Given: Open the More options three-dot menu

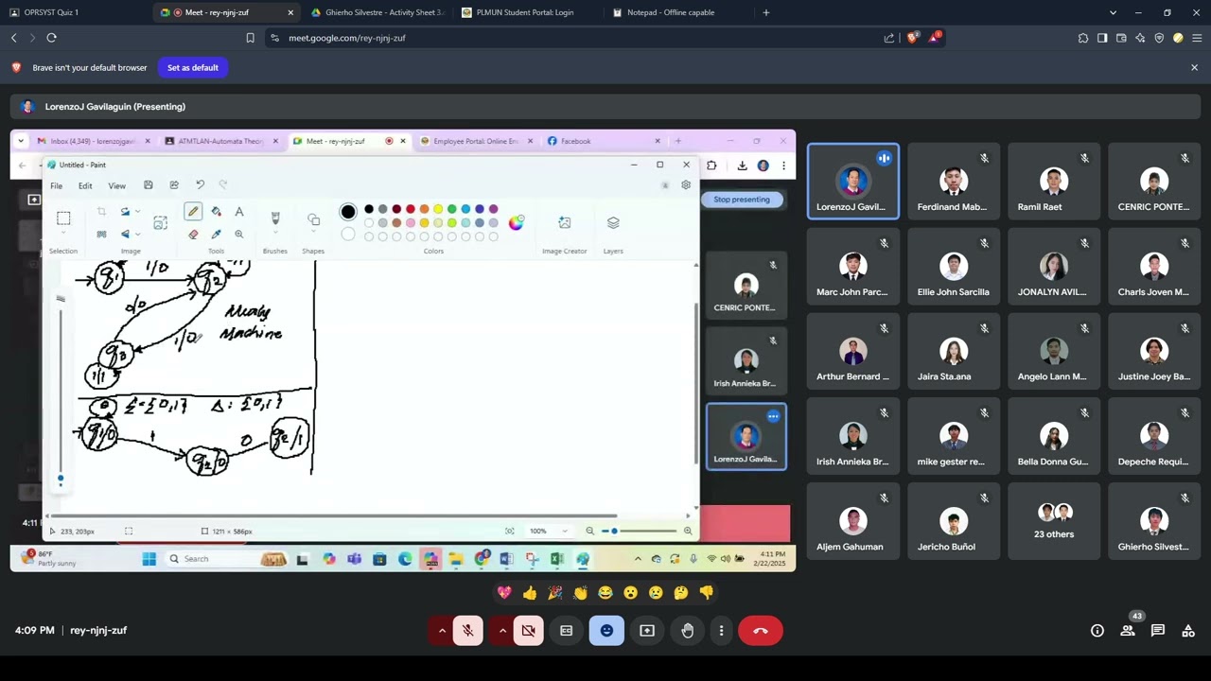Looking at the screenshot, I should (721, 631).
